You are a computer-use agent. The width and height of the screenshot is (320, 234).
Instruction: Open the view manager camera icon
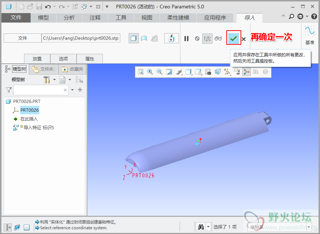pyautogui.click(x=208, y=72)
